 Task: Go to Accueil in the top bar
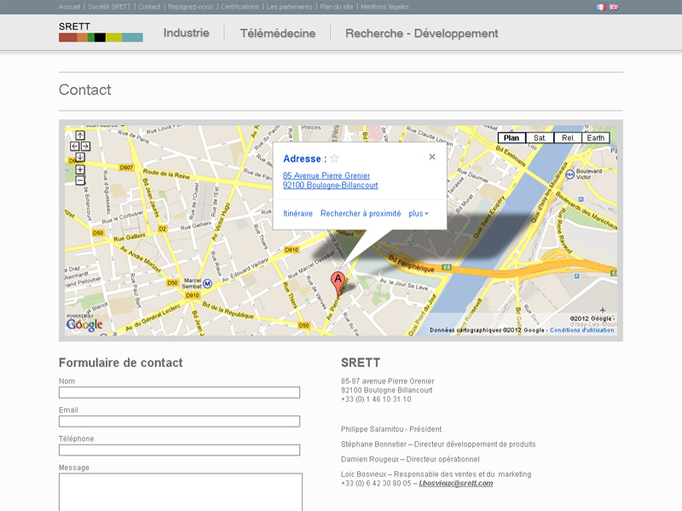(x=70, y=7)
